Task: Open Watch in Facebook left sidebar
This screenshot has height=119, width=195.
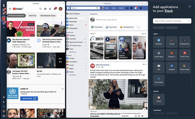Action: click(71, 25)
